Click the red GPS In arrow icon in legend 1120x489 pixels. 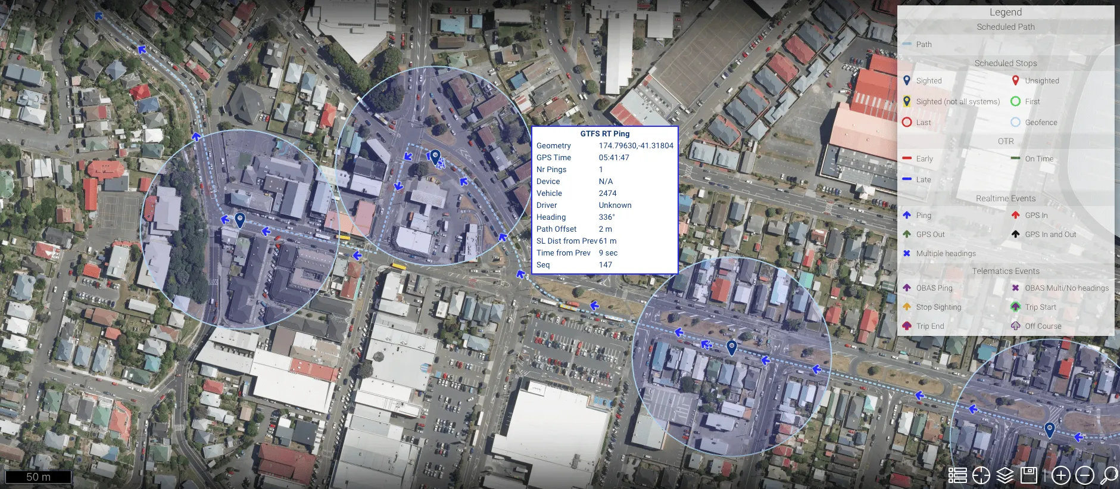coord(1016,215)
